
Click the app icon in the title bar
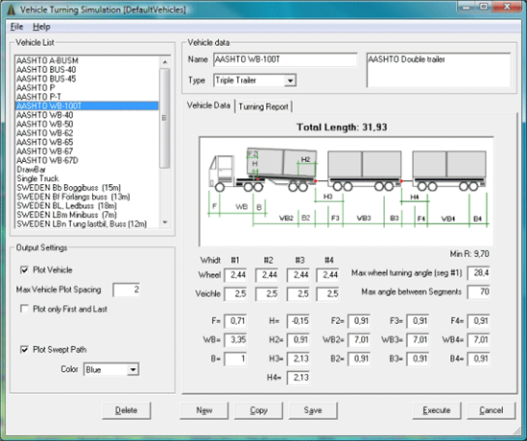12,10
